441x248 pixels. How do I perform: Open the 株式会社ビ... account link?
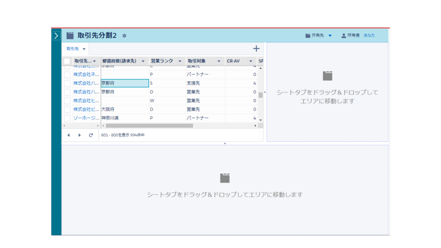pyautogui.click(x=86, y=109)
